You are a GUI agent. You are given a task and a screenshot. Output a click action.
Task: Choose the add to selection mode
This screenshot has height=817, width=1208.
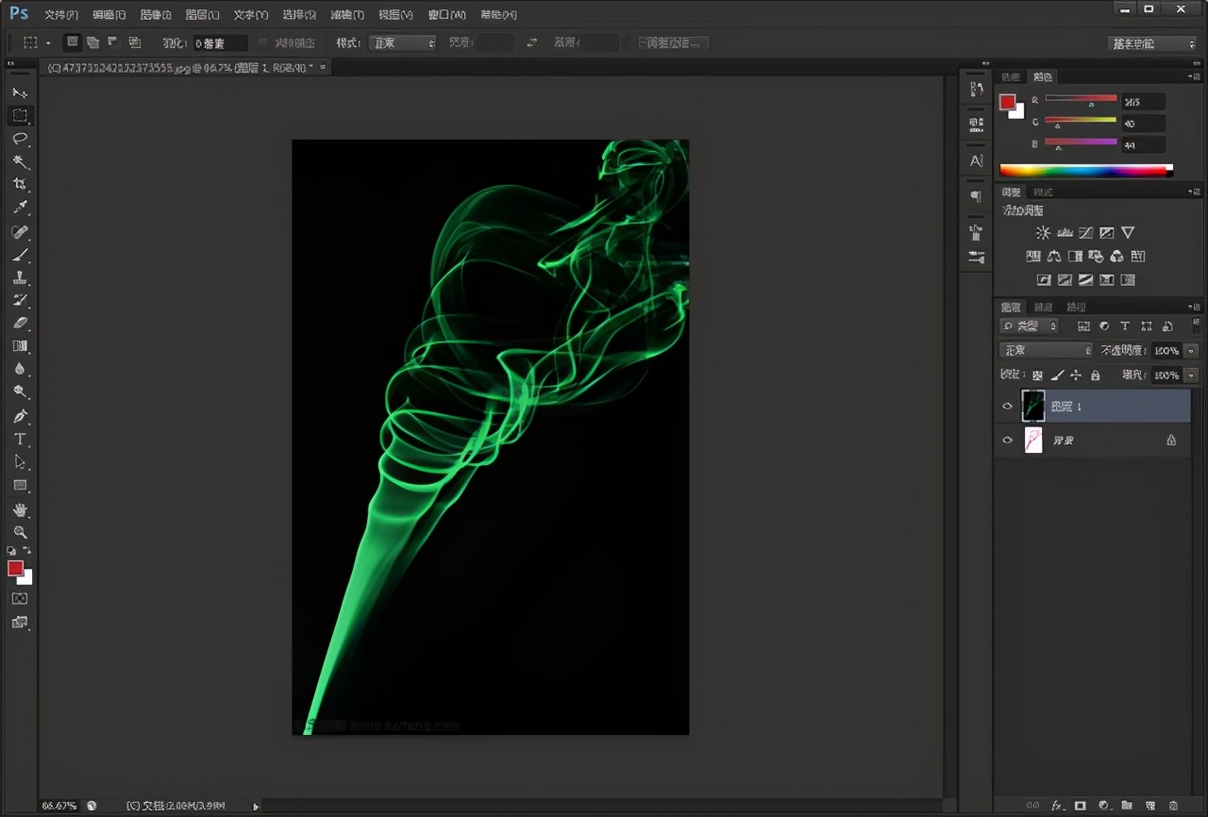pos(92,42)
